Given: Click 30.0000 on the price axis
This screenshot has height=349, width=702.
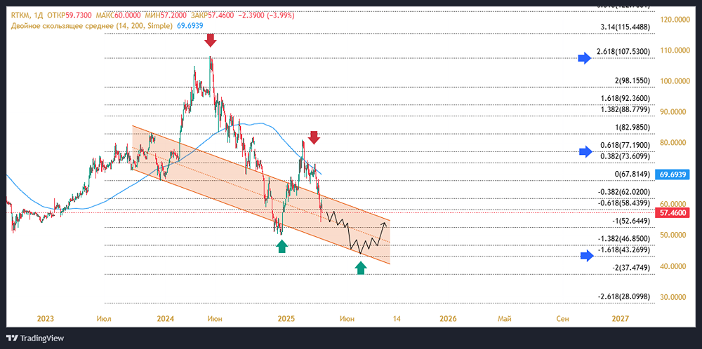Looking at the screenshot, I should click(673, 296).
